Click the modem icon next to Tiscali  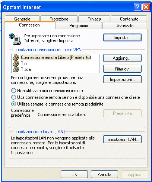16,69
